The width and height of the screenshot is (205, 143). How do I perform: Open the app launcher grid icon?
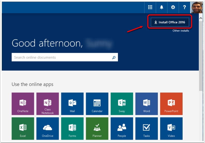point(150,7)
